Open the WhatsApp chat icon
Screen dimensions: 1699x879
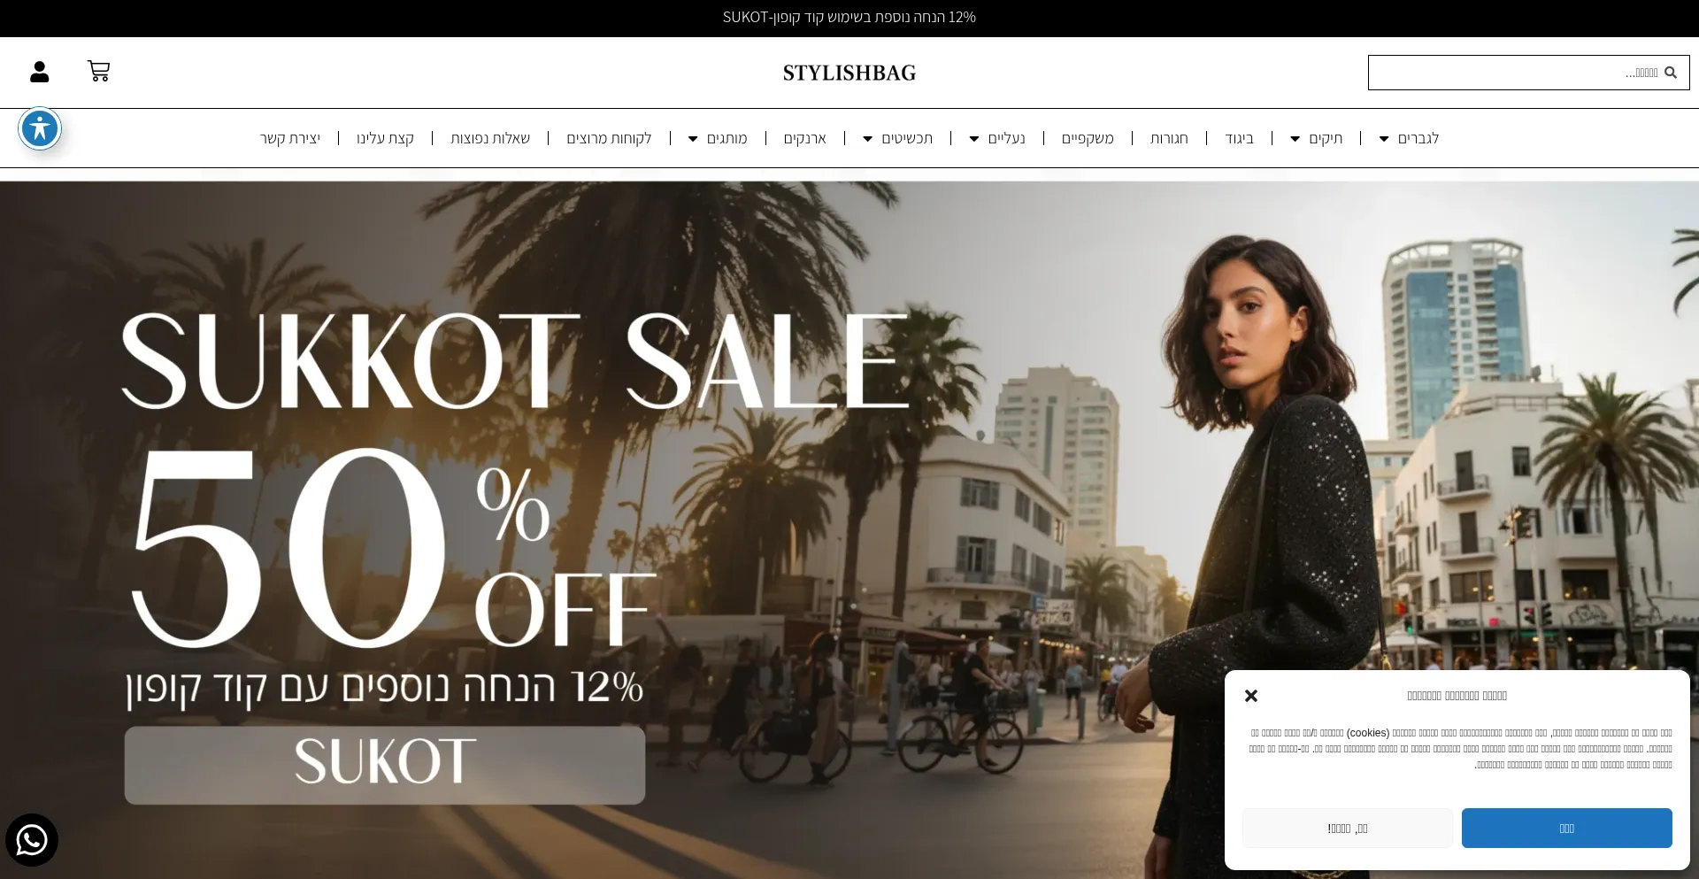[32, 840]
